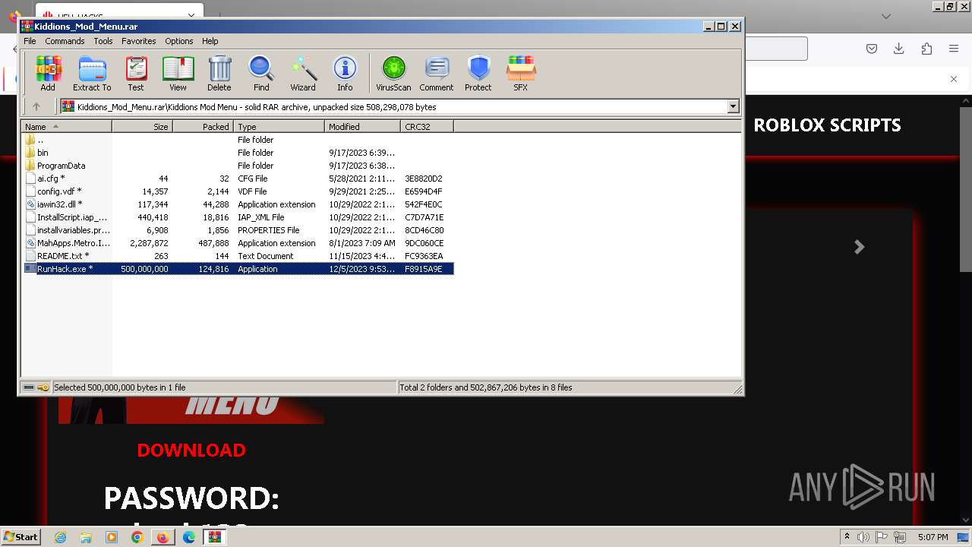The image size is (972, 547).
Task: Sort by Size column header
Action: click(143, 127)
